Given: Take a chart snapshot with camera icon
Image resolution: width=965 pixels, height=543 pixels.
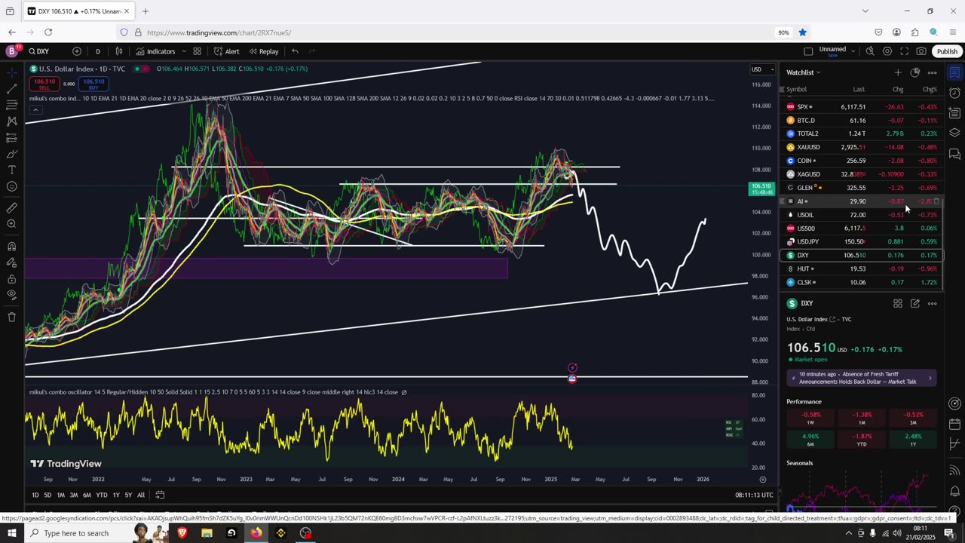Looking at the screenshot, I should point(921,51).
